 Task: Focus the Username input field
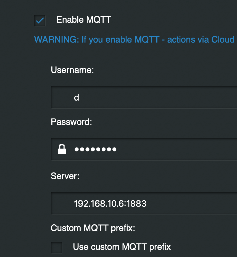(144, 97)
